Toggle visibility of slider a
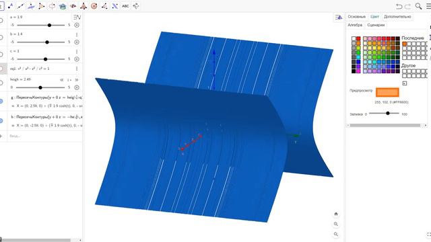Image resolution: width=431 pixels, height=242 pixels. pos(1,21)
